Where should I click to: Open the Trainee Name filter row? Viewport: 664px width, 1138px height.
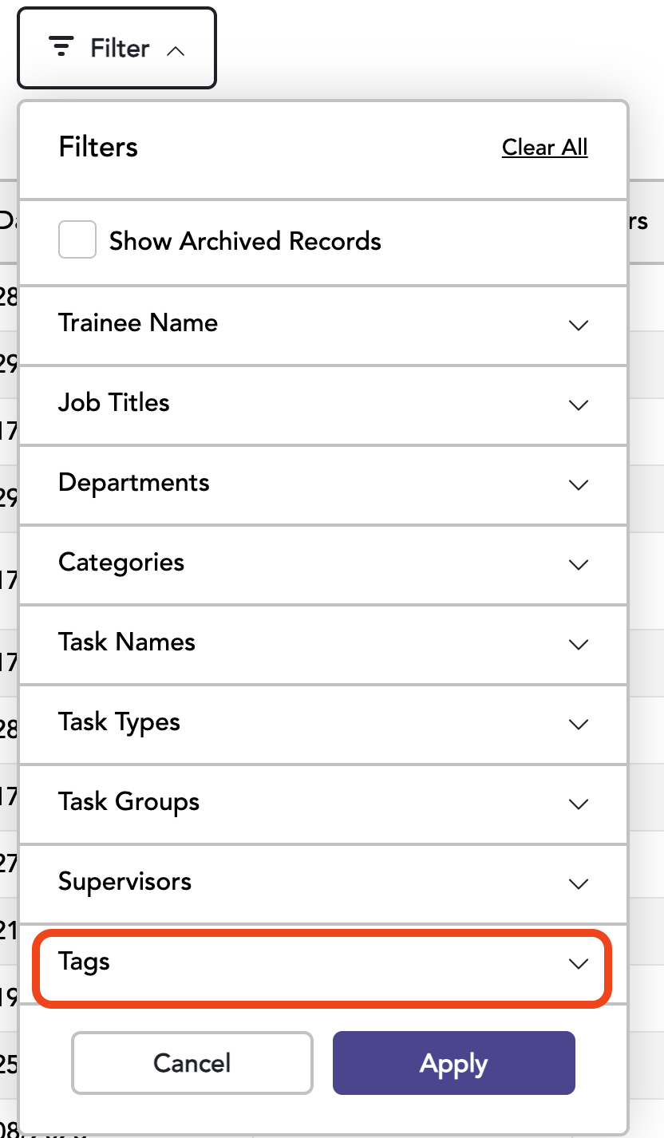(322, 325)
